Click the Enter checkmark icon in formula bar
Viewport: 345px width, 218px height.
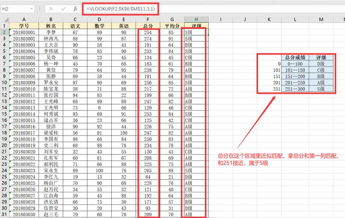(x=63, y=9)
